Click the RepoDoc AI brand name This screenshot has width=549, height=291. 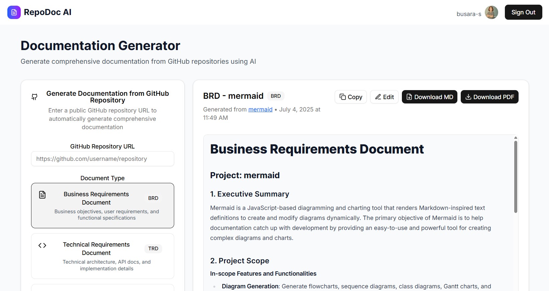(47, 12)
